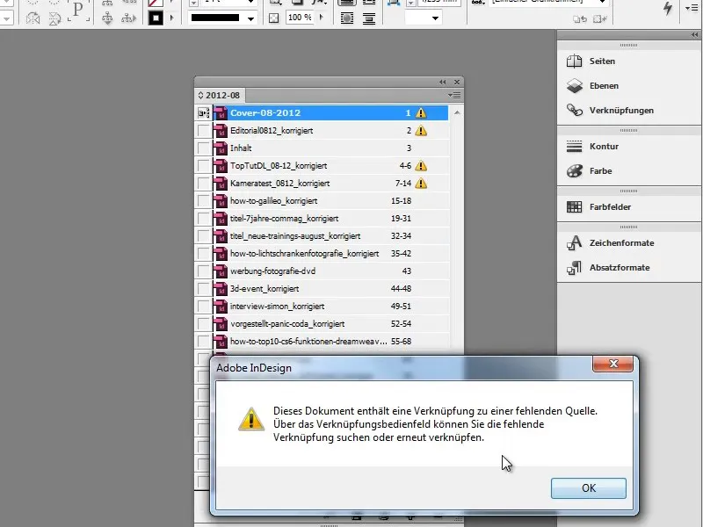This screenshot has height=527, width=703.
Task: Click the Quick Apply lightning bolt icon
Action: [x=668, y=8]
